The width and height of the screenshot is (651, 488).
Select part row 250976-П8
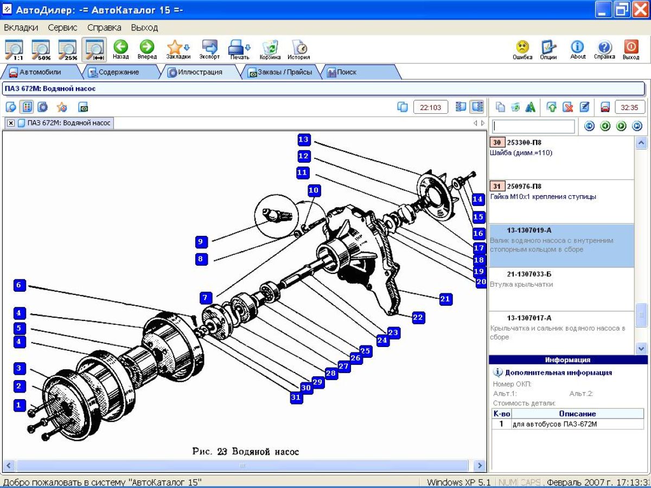(x=561, y=202)
